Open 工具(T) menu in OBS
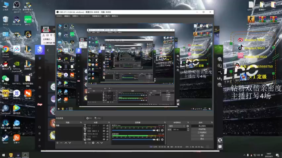This screenshot has width=282, height=158. coord(107,16)
